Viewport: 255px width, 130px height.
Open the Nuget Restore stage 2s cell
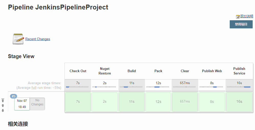[x=105, y=102]
